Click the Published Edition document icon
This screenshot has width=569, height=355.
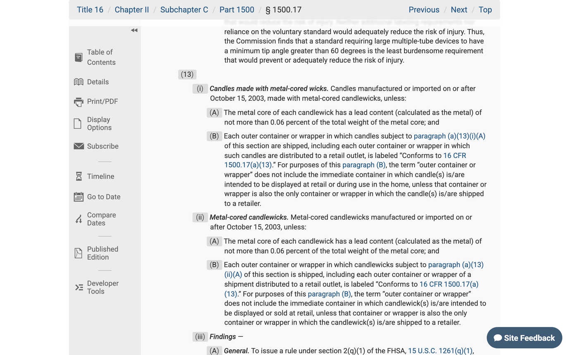pyautogui.click(x=78, y=253)
